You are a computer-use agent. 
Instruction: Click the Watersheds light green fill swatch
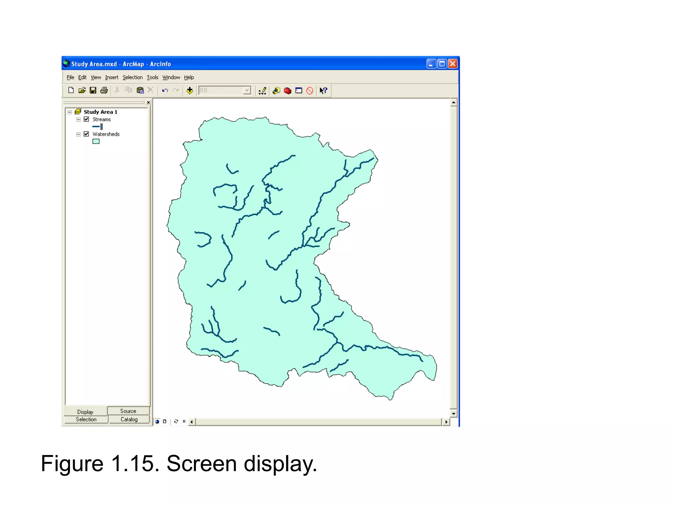[96, 141]
